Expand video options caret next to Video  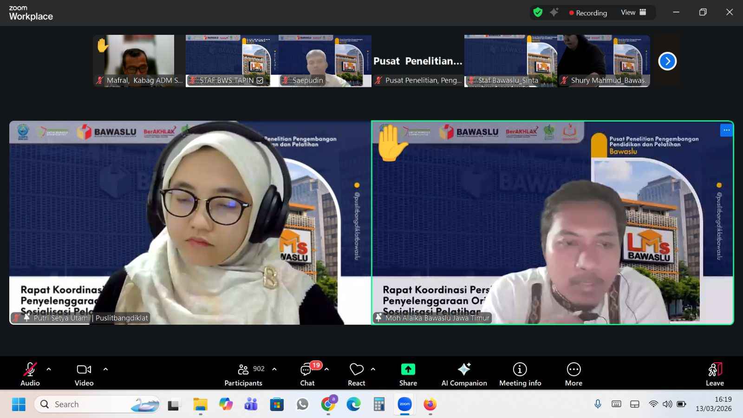click(105, 370)
